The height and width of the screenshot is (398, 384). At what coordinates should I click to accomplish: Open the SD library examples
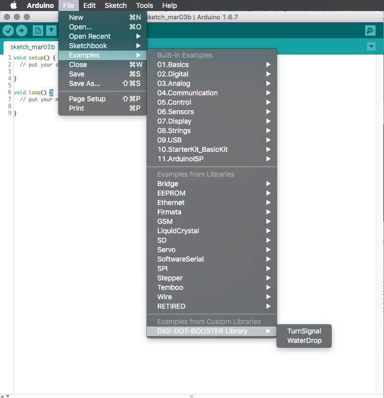coord(212,240)
